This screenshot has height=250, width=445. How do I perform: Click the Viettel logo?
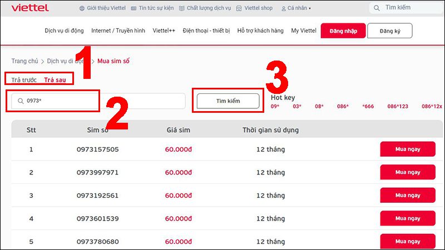[30, 8]
